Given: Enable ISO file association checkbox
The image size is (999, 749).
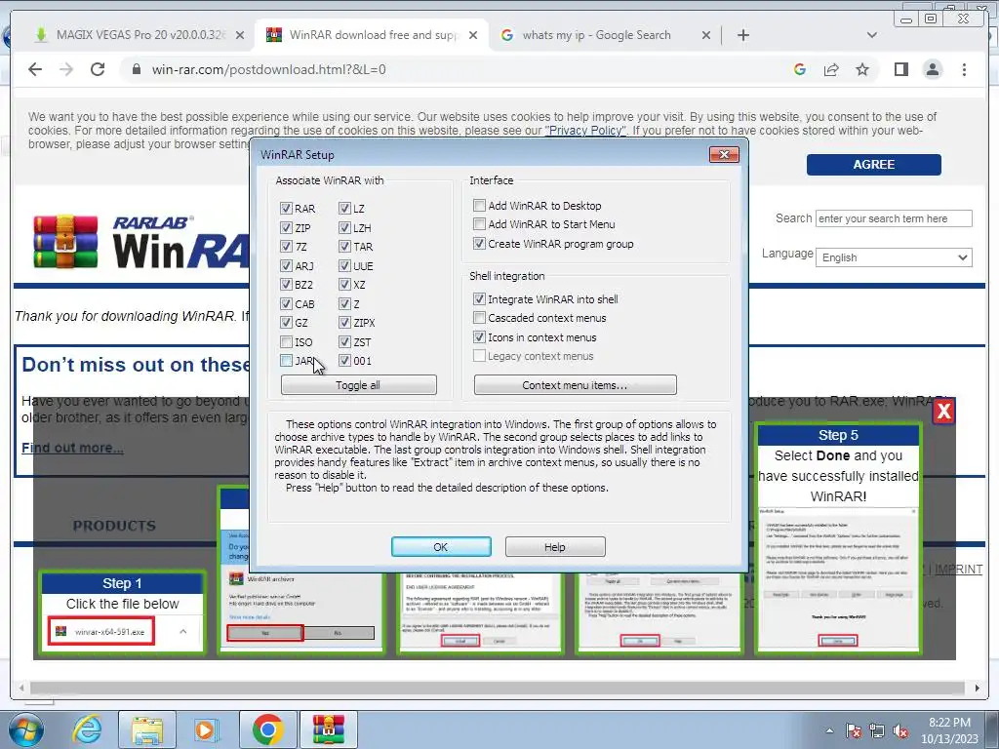Looking at the screenshot, I should coord(286,342).
